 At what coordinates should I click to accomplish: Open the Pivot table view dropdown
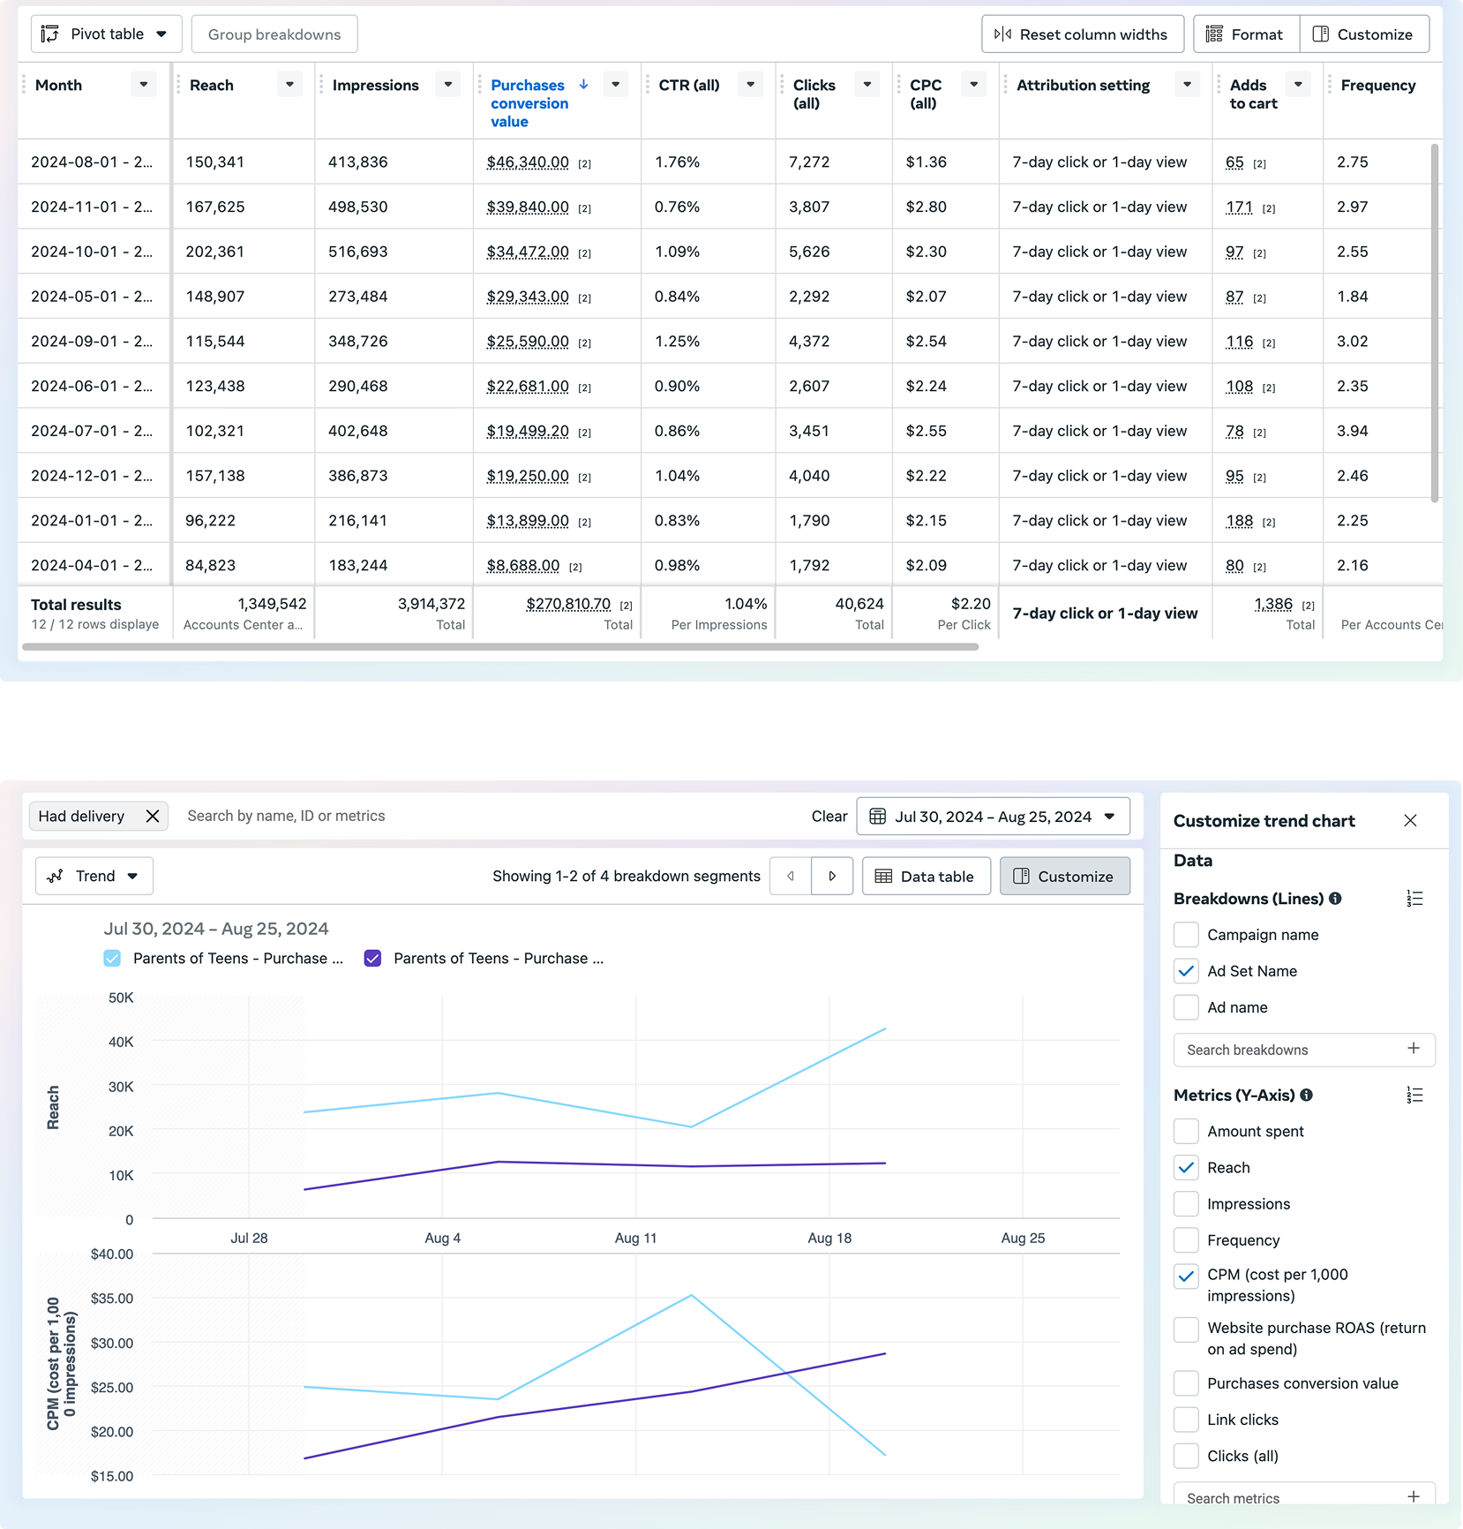coord(106,34)
